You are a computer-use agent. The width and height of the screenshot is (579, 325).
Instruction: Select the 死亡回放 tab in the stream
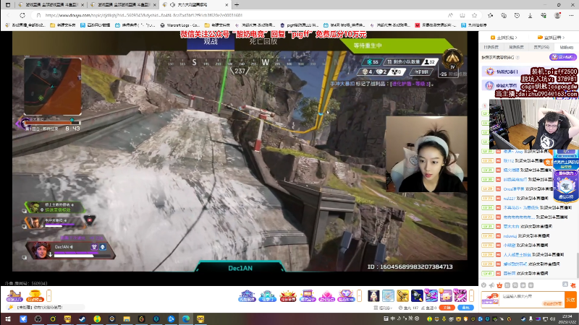click(263, 42)
